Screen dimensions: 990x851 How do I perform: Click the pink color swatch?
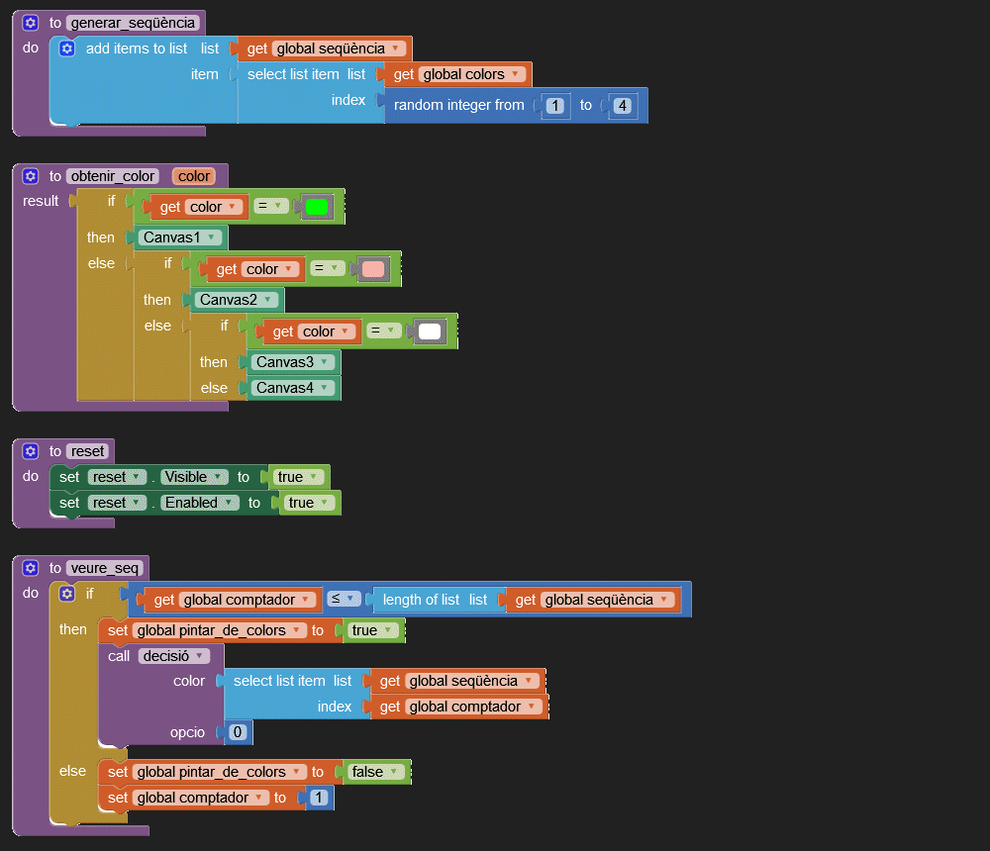tap(373, 269)
